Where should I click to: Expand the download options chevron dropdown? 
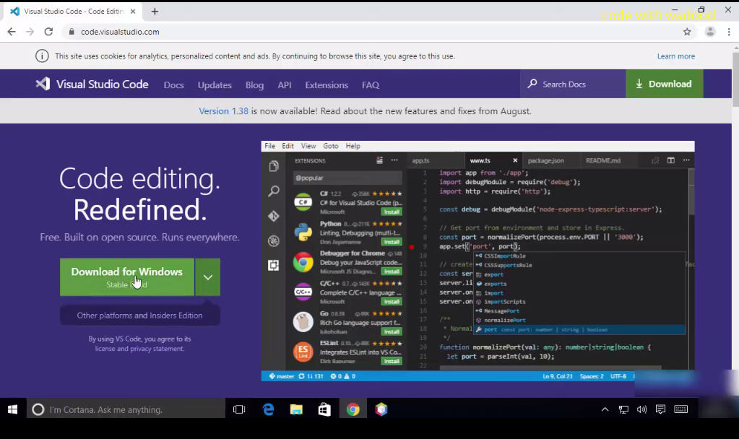208,277
